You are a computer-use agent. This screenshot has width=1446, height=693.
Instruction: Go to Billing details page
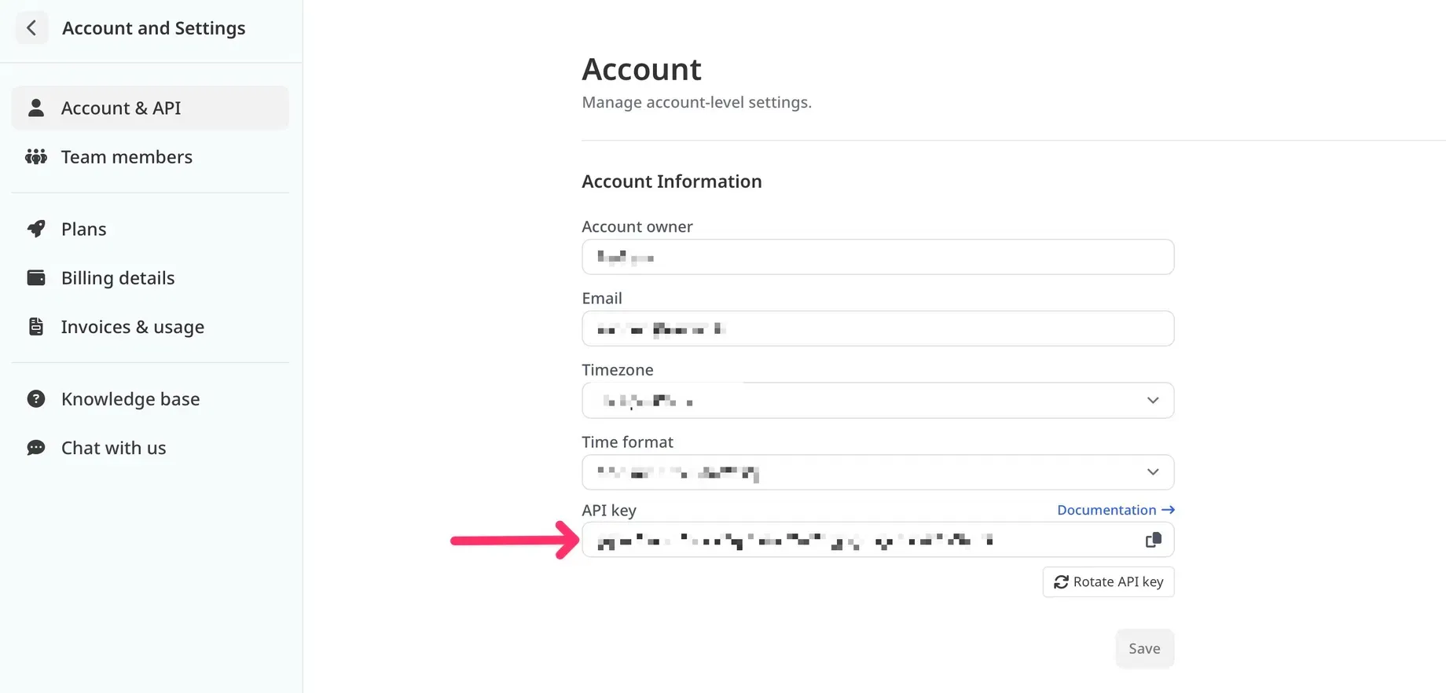118,278
